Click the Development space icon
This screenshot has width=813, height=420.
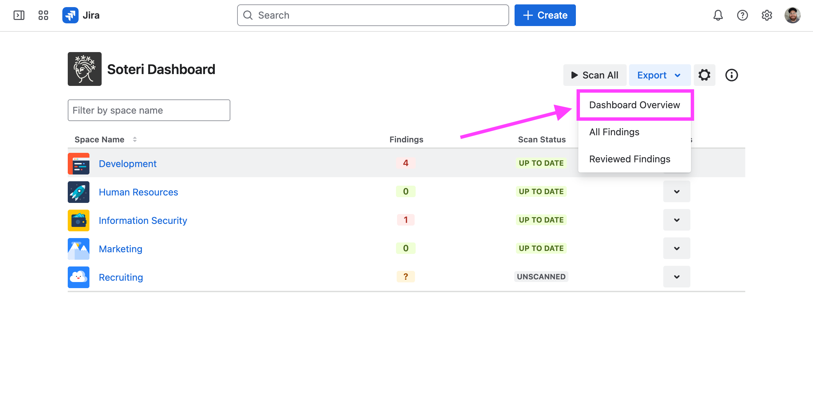tap(79, 164)
